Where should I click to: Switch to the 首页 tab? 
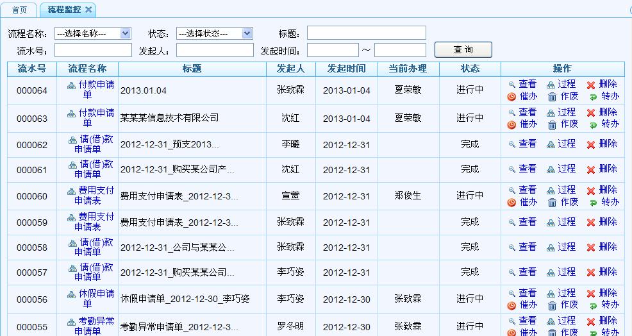(x=19, y=10)
